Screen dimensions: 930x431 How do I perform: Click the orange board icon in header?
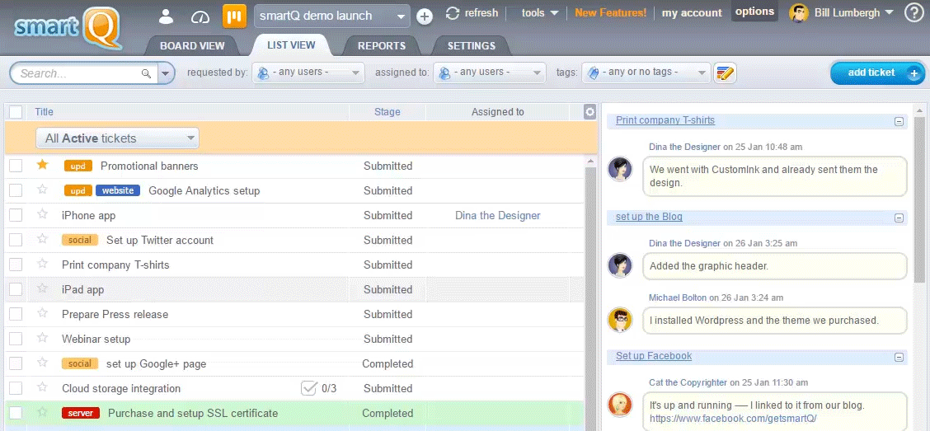(x=235, y=15)
